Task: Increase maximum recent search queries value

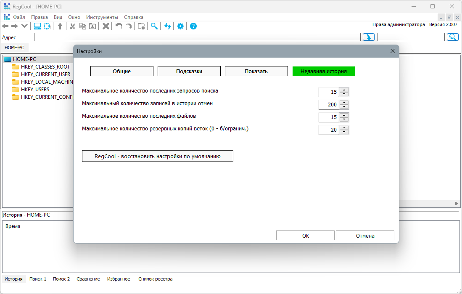Action: point(344,90)
